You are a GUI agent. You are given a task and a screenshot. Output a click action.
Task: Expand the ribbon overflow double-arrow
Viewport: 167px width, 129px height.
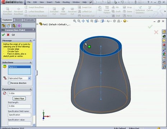[x=165, y=11]
